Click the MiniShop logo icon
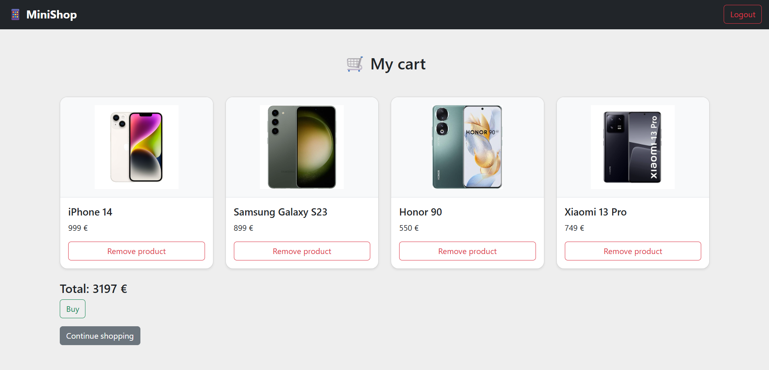Screen dimensions: 769x370 pos(15,14)
